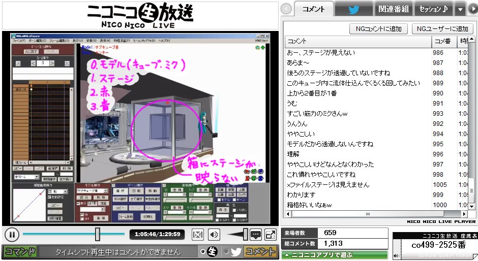
Task: Click MMD viewport green move icon
Action: pos(263,48)
